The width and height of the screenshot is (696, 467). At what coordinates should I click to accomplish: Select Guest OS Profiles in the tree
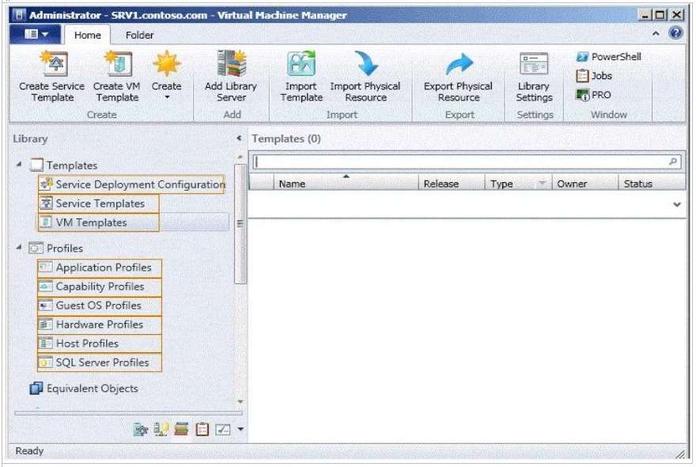coord(100,306)
